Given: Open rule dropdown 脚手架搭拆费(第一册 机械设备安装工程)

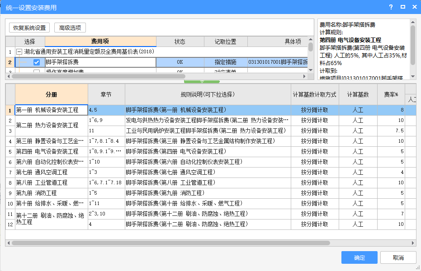Looking at the screenshot, I should pos(208,110).
